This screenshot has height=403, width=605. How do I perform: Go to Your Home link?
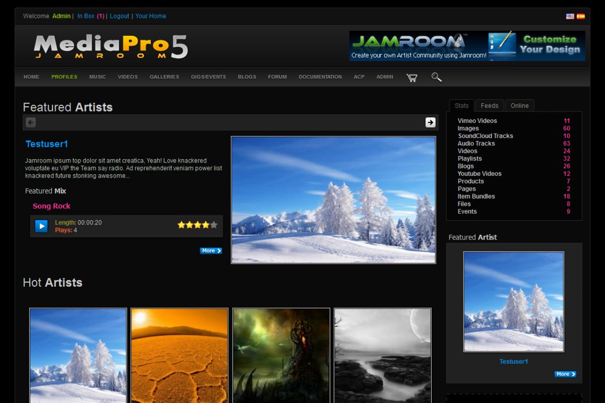click(151, 16)
